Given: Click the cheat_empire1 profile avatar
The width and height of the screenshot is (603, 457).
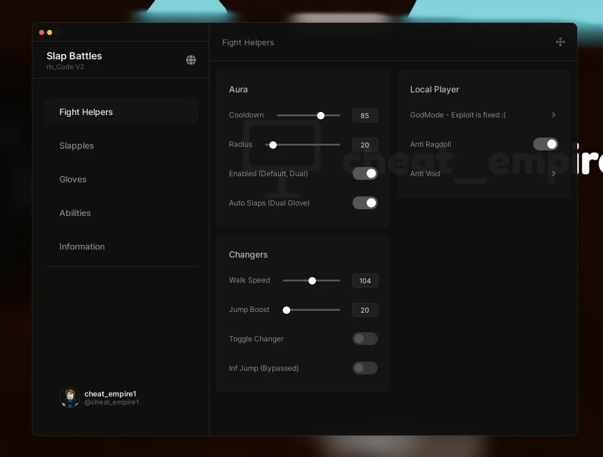Looking at the screenshot, I should 70,398.
